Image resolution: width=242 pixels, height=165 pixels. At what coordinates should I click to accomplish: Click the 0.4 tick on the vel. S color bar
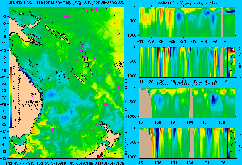tap(233, 131)
